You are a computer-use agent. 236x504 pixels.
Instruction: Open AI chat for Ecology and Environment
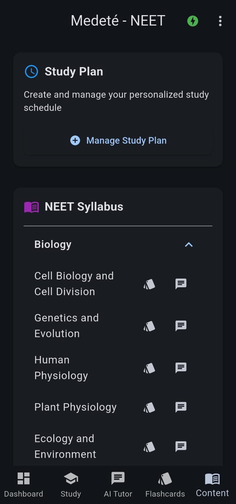(181, 446)
